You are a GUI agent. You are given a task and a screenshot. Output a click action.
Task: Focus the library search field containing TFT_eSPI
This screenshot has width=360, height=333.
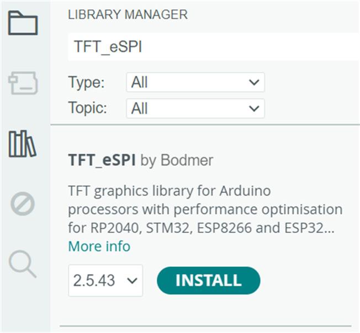click(x=213, y=47)
